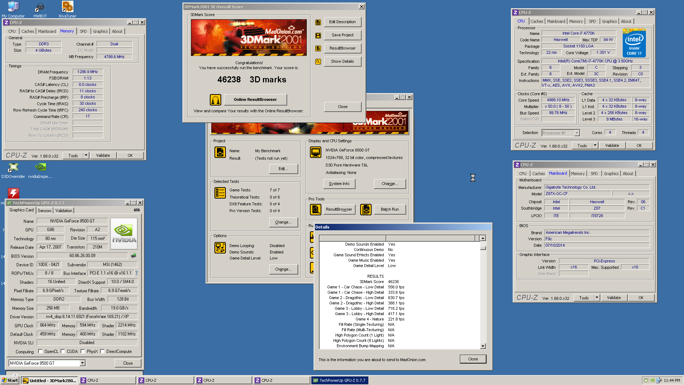Open D3DOverrider desktop icon

click(x=13, y=170)
